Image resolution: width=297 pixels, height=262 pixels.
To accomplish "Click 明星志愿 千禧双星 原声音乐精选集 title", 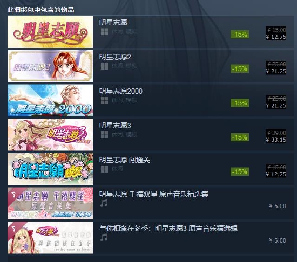I will click(154, 194).
